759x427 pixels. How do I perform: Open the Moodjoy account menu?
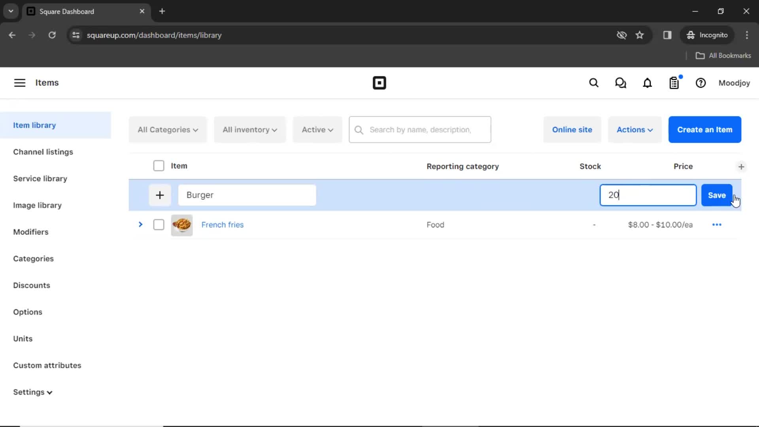(734, 83)
